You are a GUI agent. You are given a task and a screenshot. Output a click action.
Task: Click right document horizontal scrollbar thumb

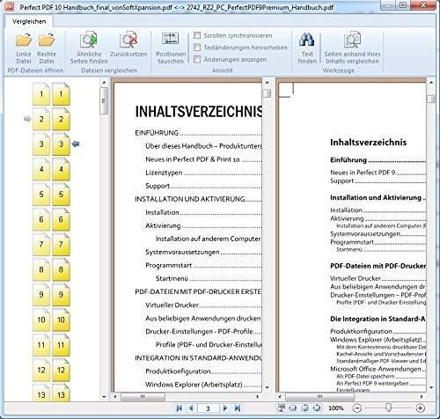pyautogui.click(x=319, y=397)
